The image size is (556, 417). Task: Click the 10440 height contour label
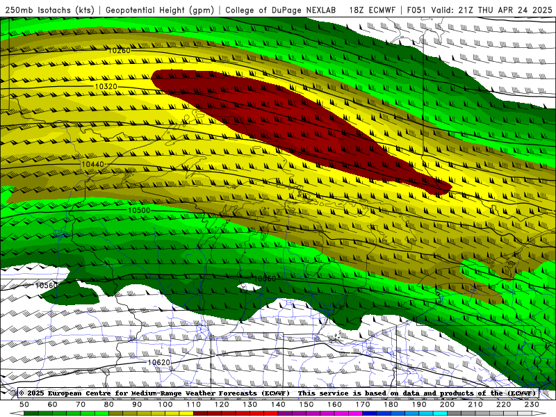pos(93,164)
